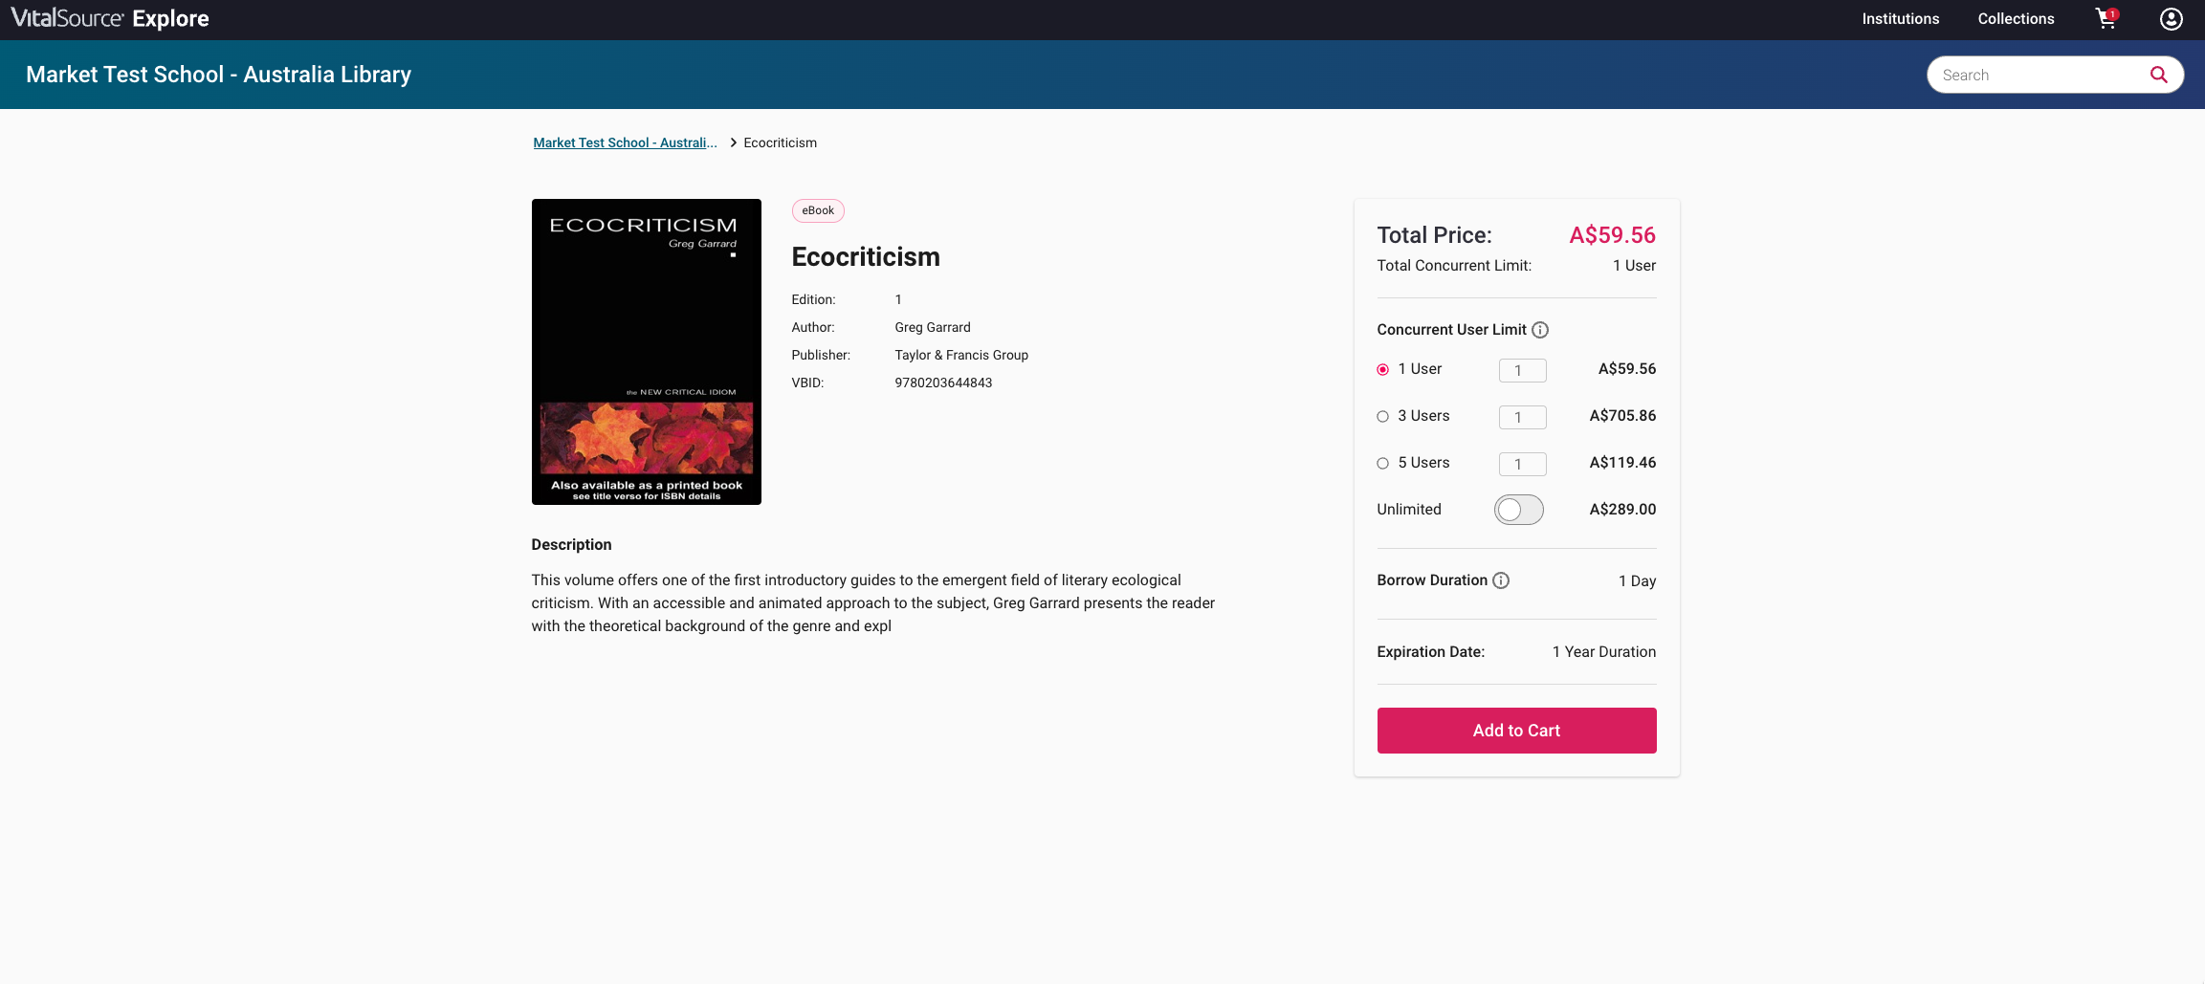Viewport: 2205px width, 984px height.
Task: Click the 5 Users quantity field
Action: click(1522, 464)
